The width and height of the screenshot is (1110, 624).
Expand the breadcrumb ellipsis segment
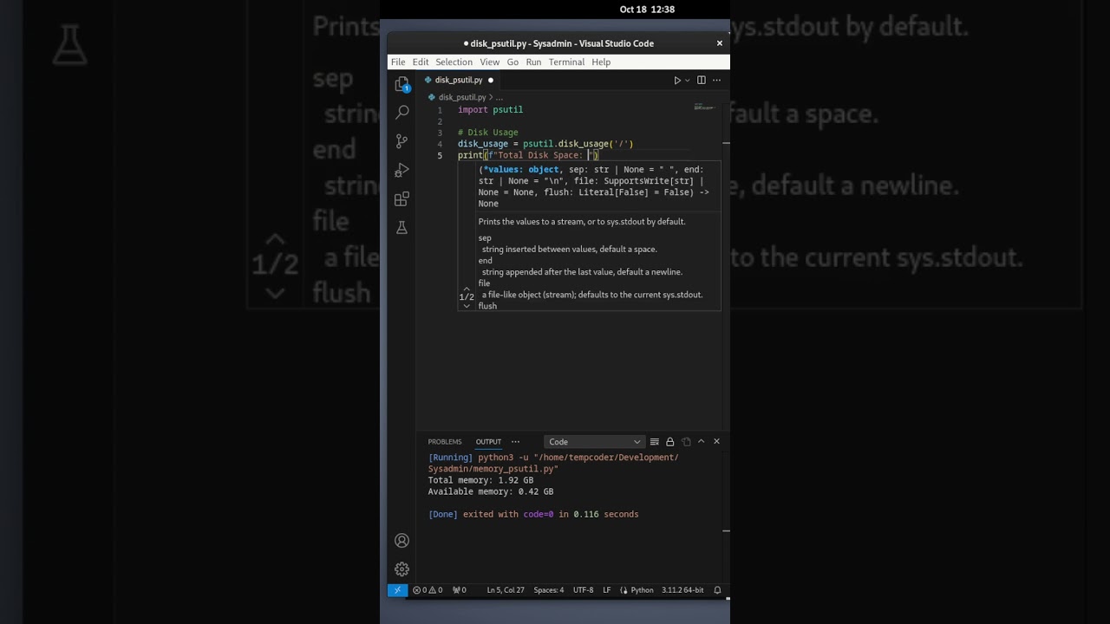pos(499,98)
